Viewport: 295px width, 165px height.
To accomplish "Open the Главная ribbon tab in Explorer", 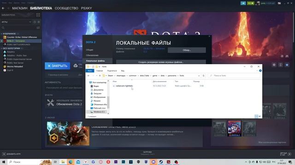I will 100,71.
